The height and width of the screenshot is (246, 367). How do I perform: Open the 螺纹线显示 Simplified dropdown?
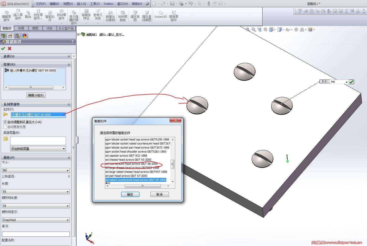coord(36,220)
